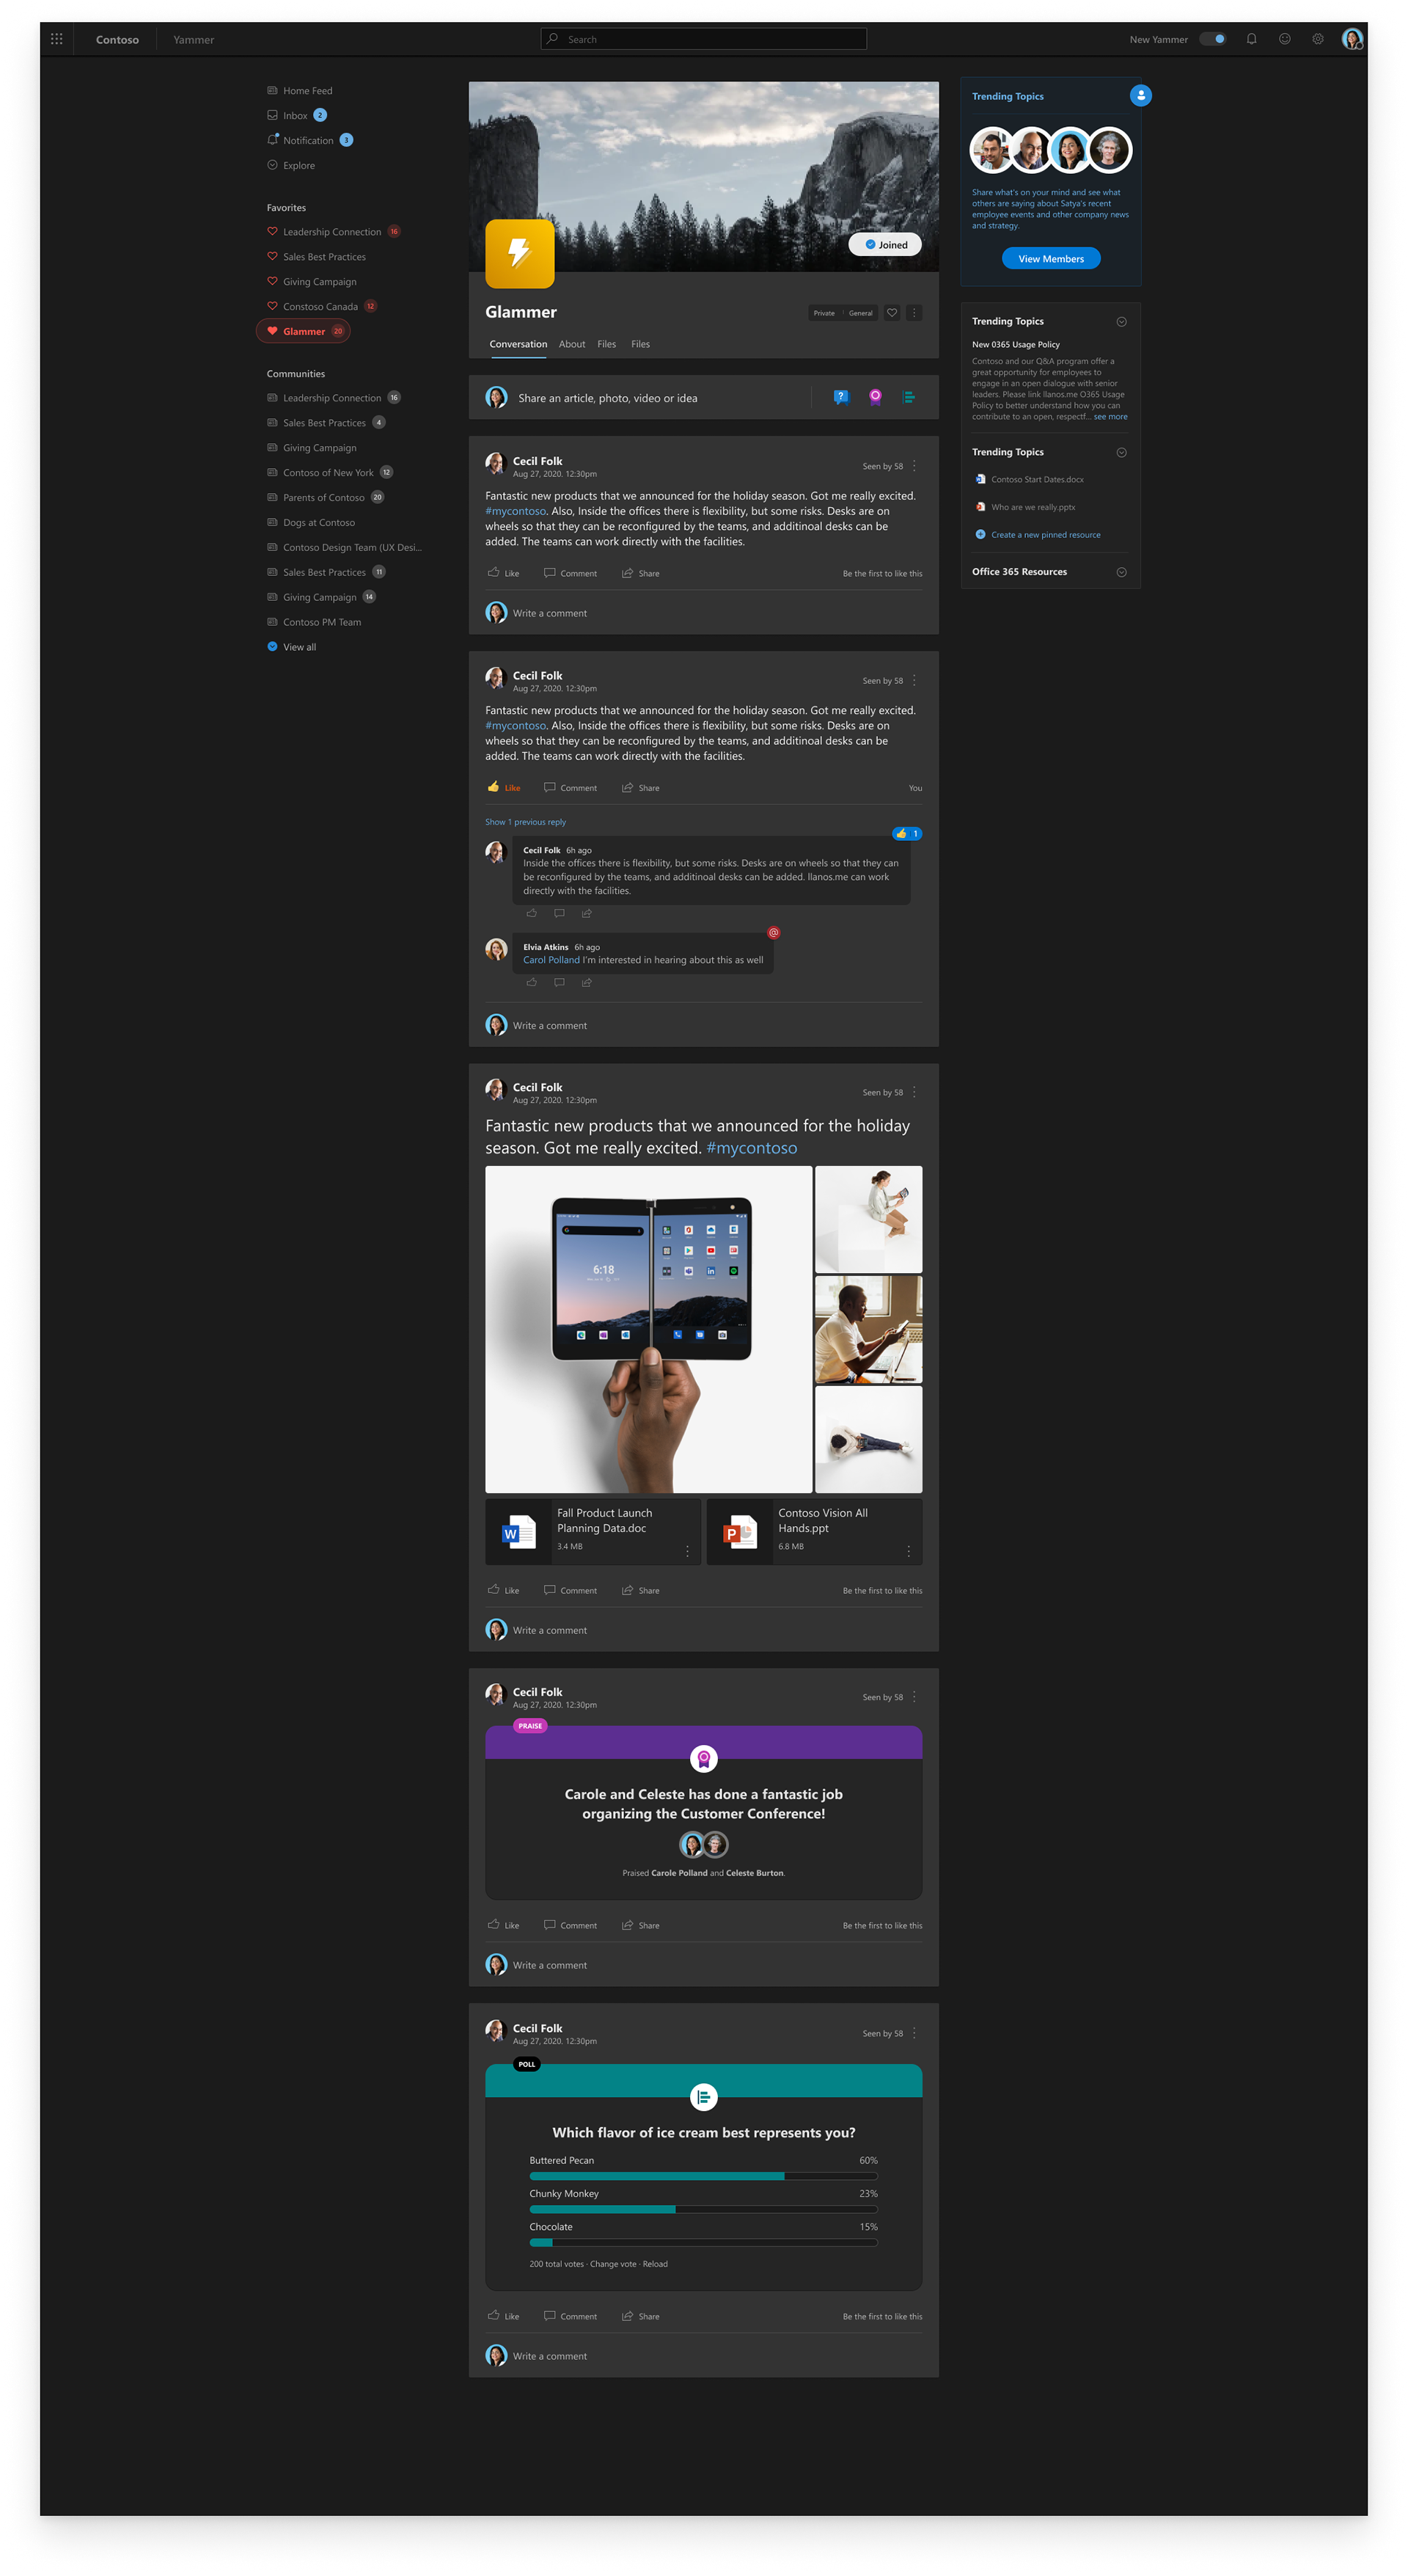Unlike the second Cecil Folk post
This screenshot has height=2574, width=1408.
[x=503, y=787]
